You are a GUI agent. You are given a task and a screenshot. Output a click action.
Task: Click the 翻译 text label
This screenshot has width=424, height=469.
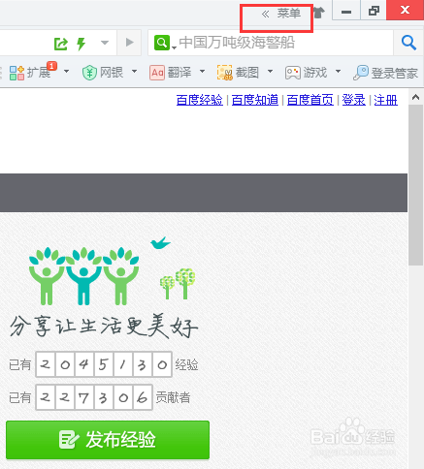pyautogui.click(x=179, y=73)
